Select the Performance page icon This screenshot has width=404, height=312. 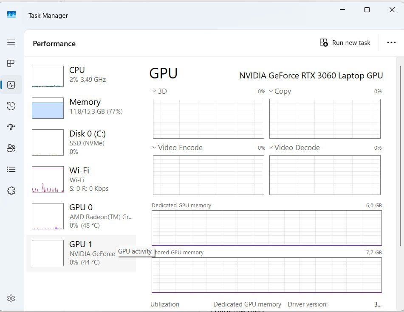click(x=11, y=85)
